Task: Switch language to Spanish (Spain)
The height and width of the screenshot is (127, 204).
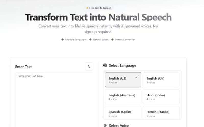Action: click(x=123, y=113)
